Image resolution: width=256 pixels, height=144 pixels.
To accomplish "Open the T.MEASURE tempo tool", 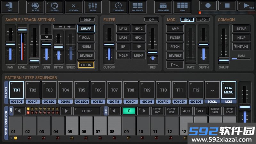I will pyautogui.click(x=118, y=7).
